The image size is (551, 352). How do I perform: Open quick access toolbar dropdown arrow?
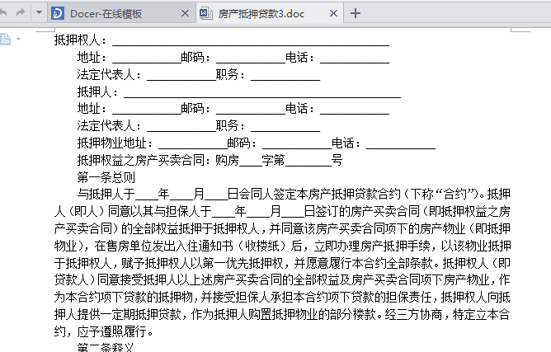39,12
